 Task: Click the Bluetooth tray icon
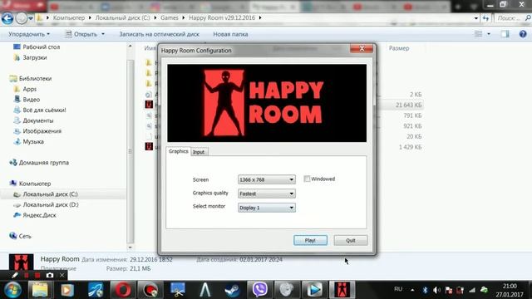(425, 290)
